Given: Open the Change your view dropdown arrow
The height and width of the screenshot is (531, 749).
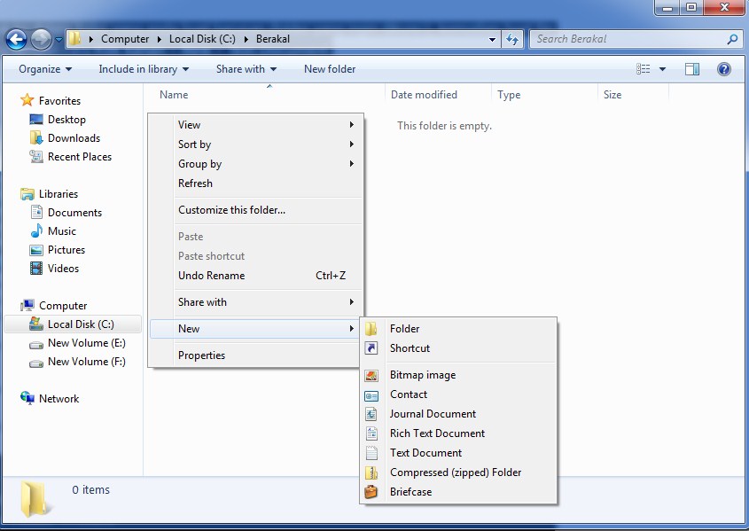Looking at the screenshot, I should (x=661, y=68).
